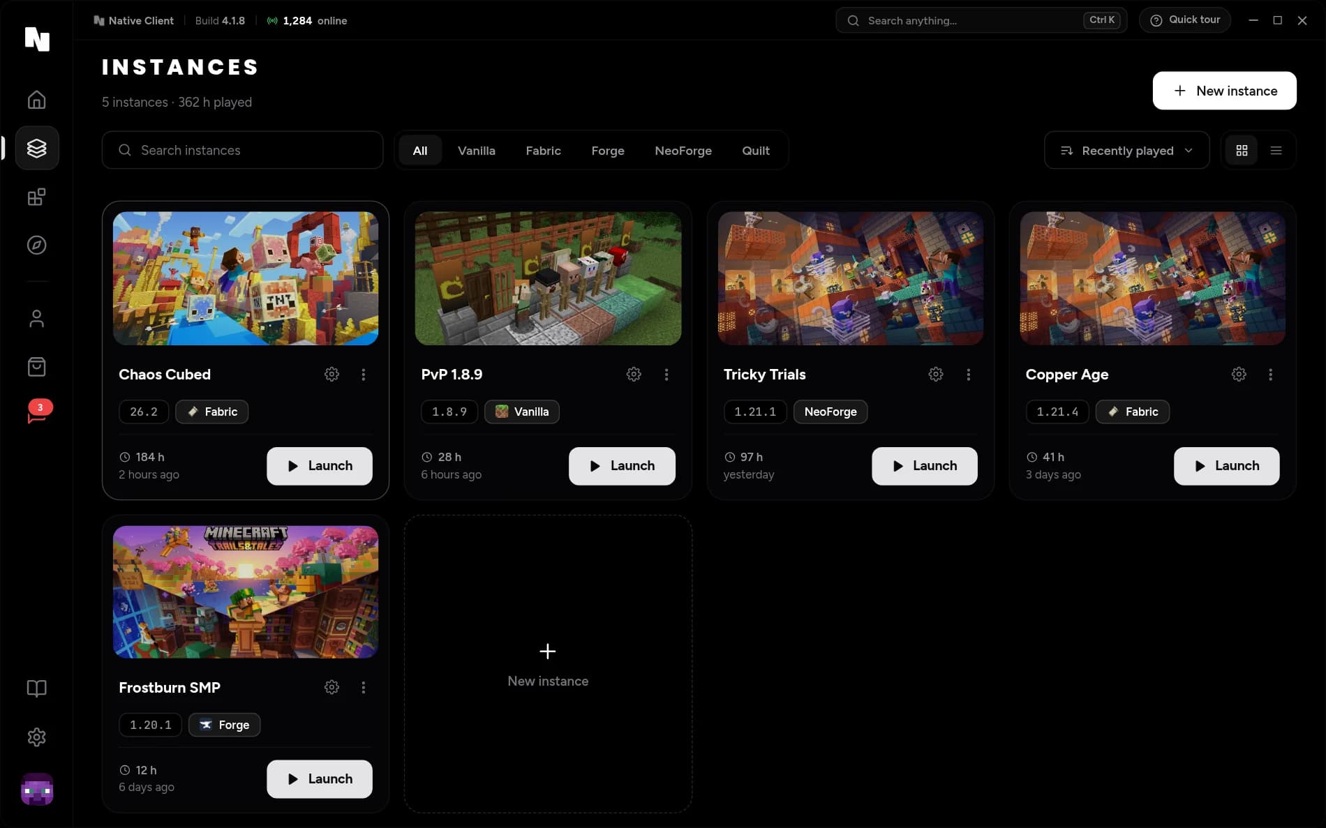The height and width of the screenshot is (828, 1326).
Task: Click the Search instances field
Action: (x=242, y=151)
